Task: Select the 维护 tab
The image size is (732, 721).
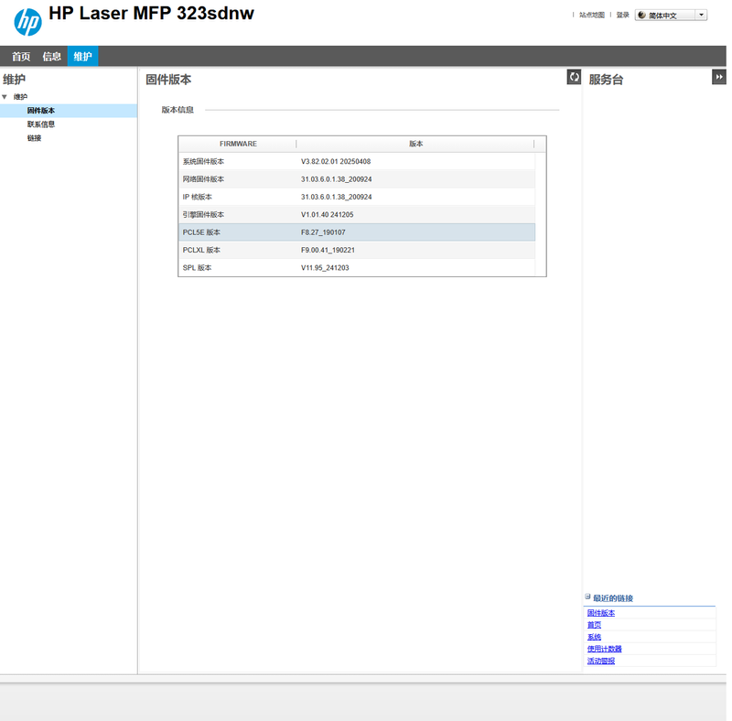Action: (82, 57)
